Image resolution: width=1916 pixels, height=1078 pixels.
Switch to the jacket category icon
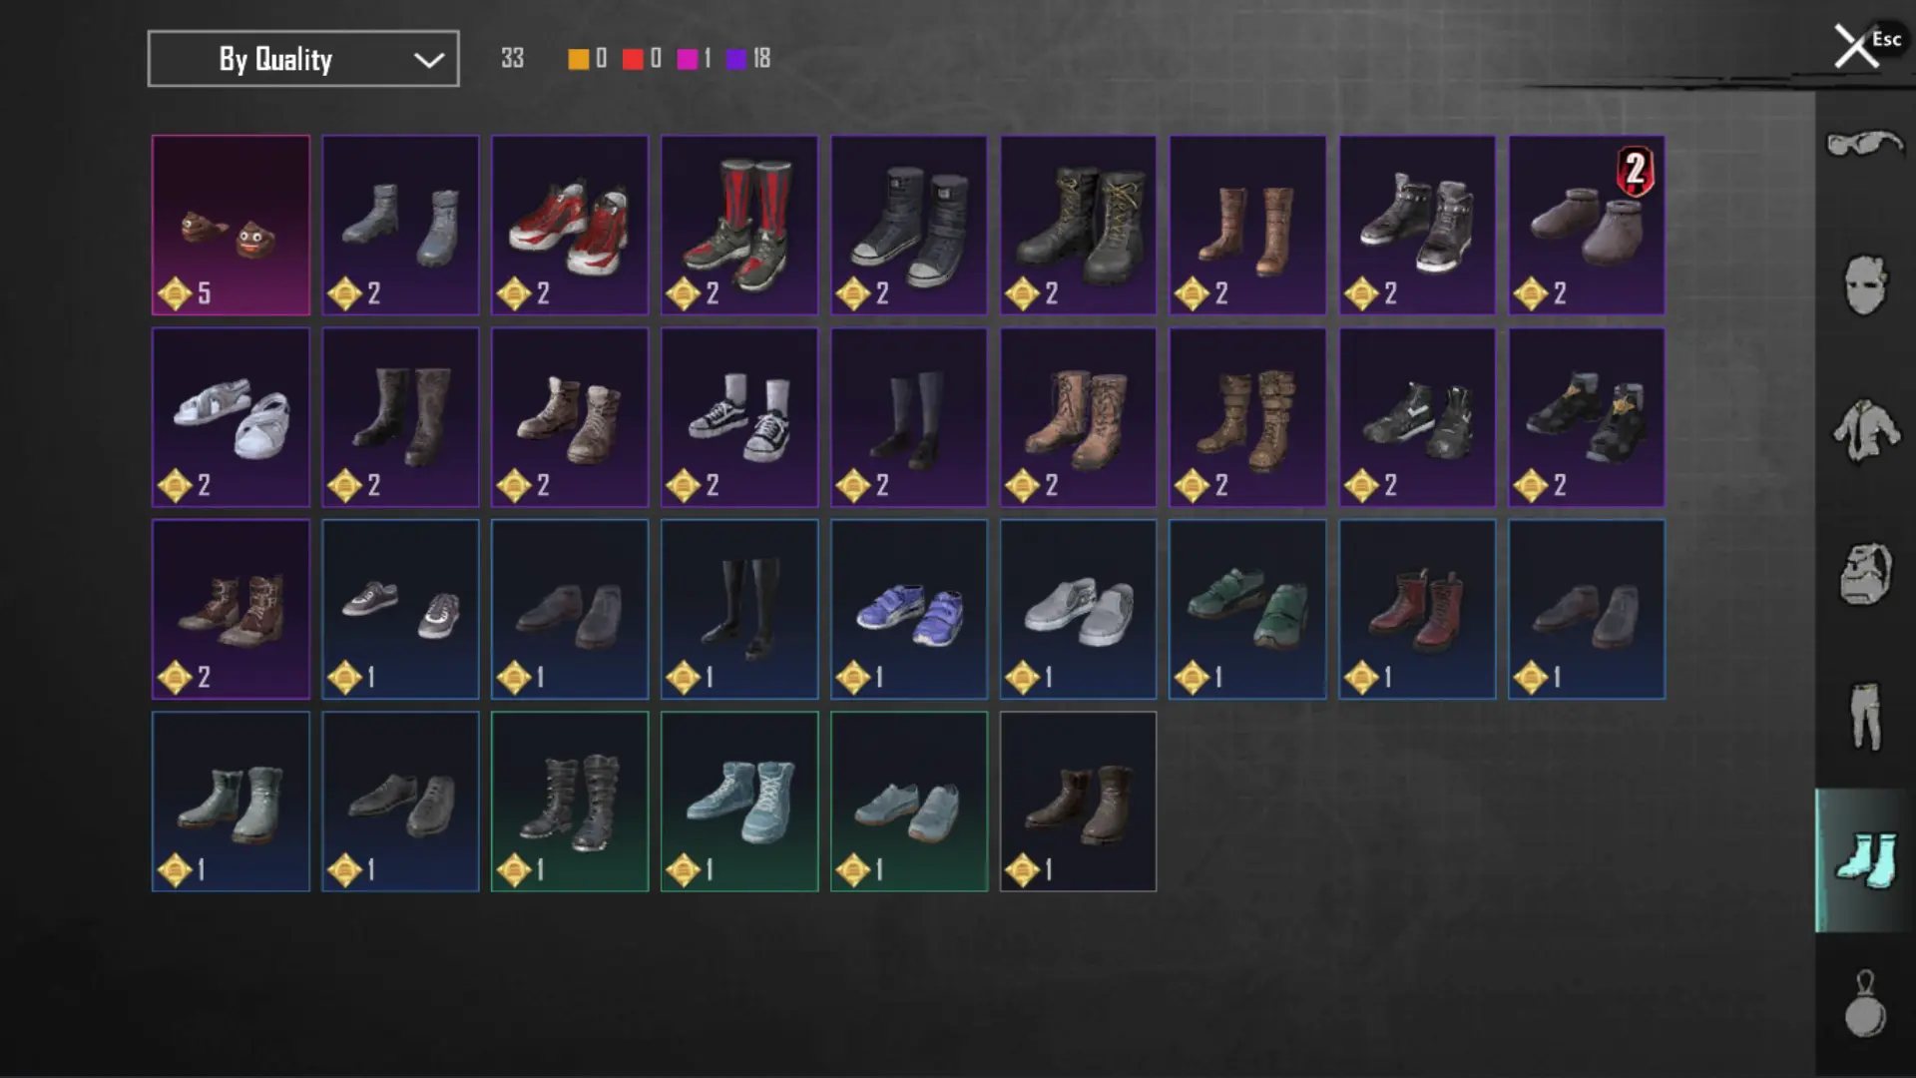pos(1864,430)
